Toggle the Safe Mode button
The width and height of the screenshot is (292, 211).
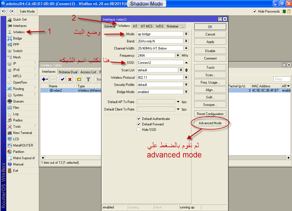pos(27,11)
